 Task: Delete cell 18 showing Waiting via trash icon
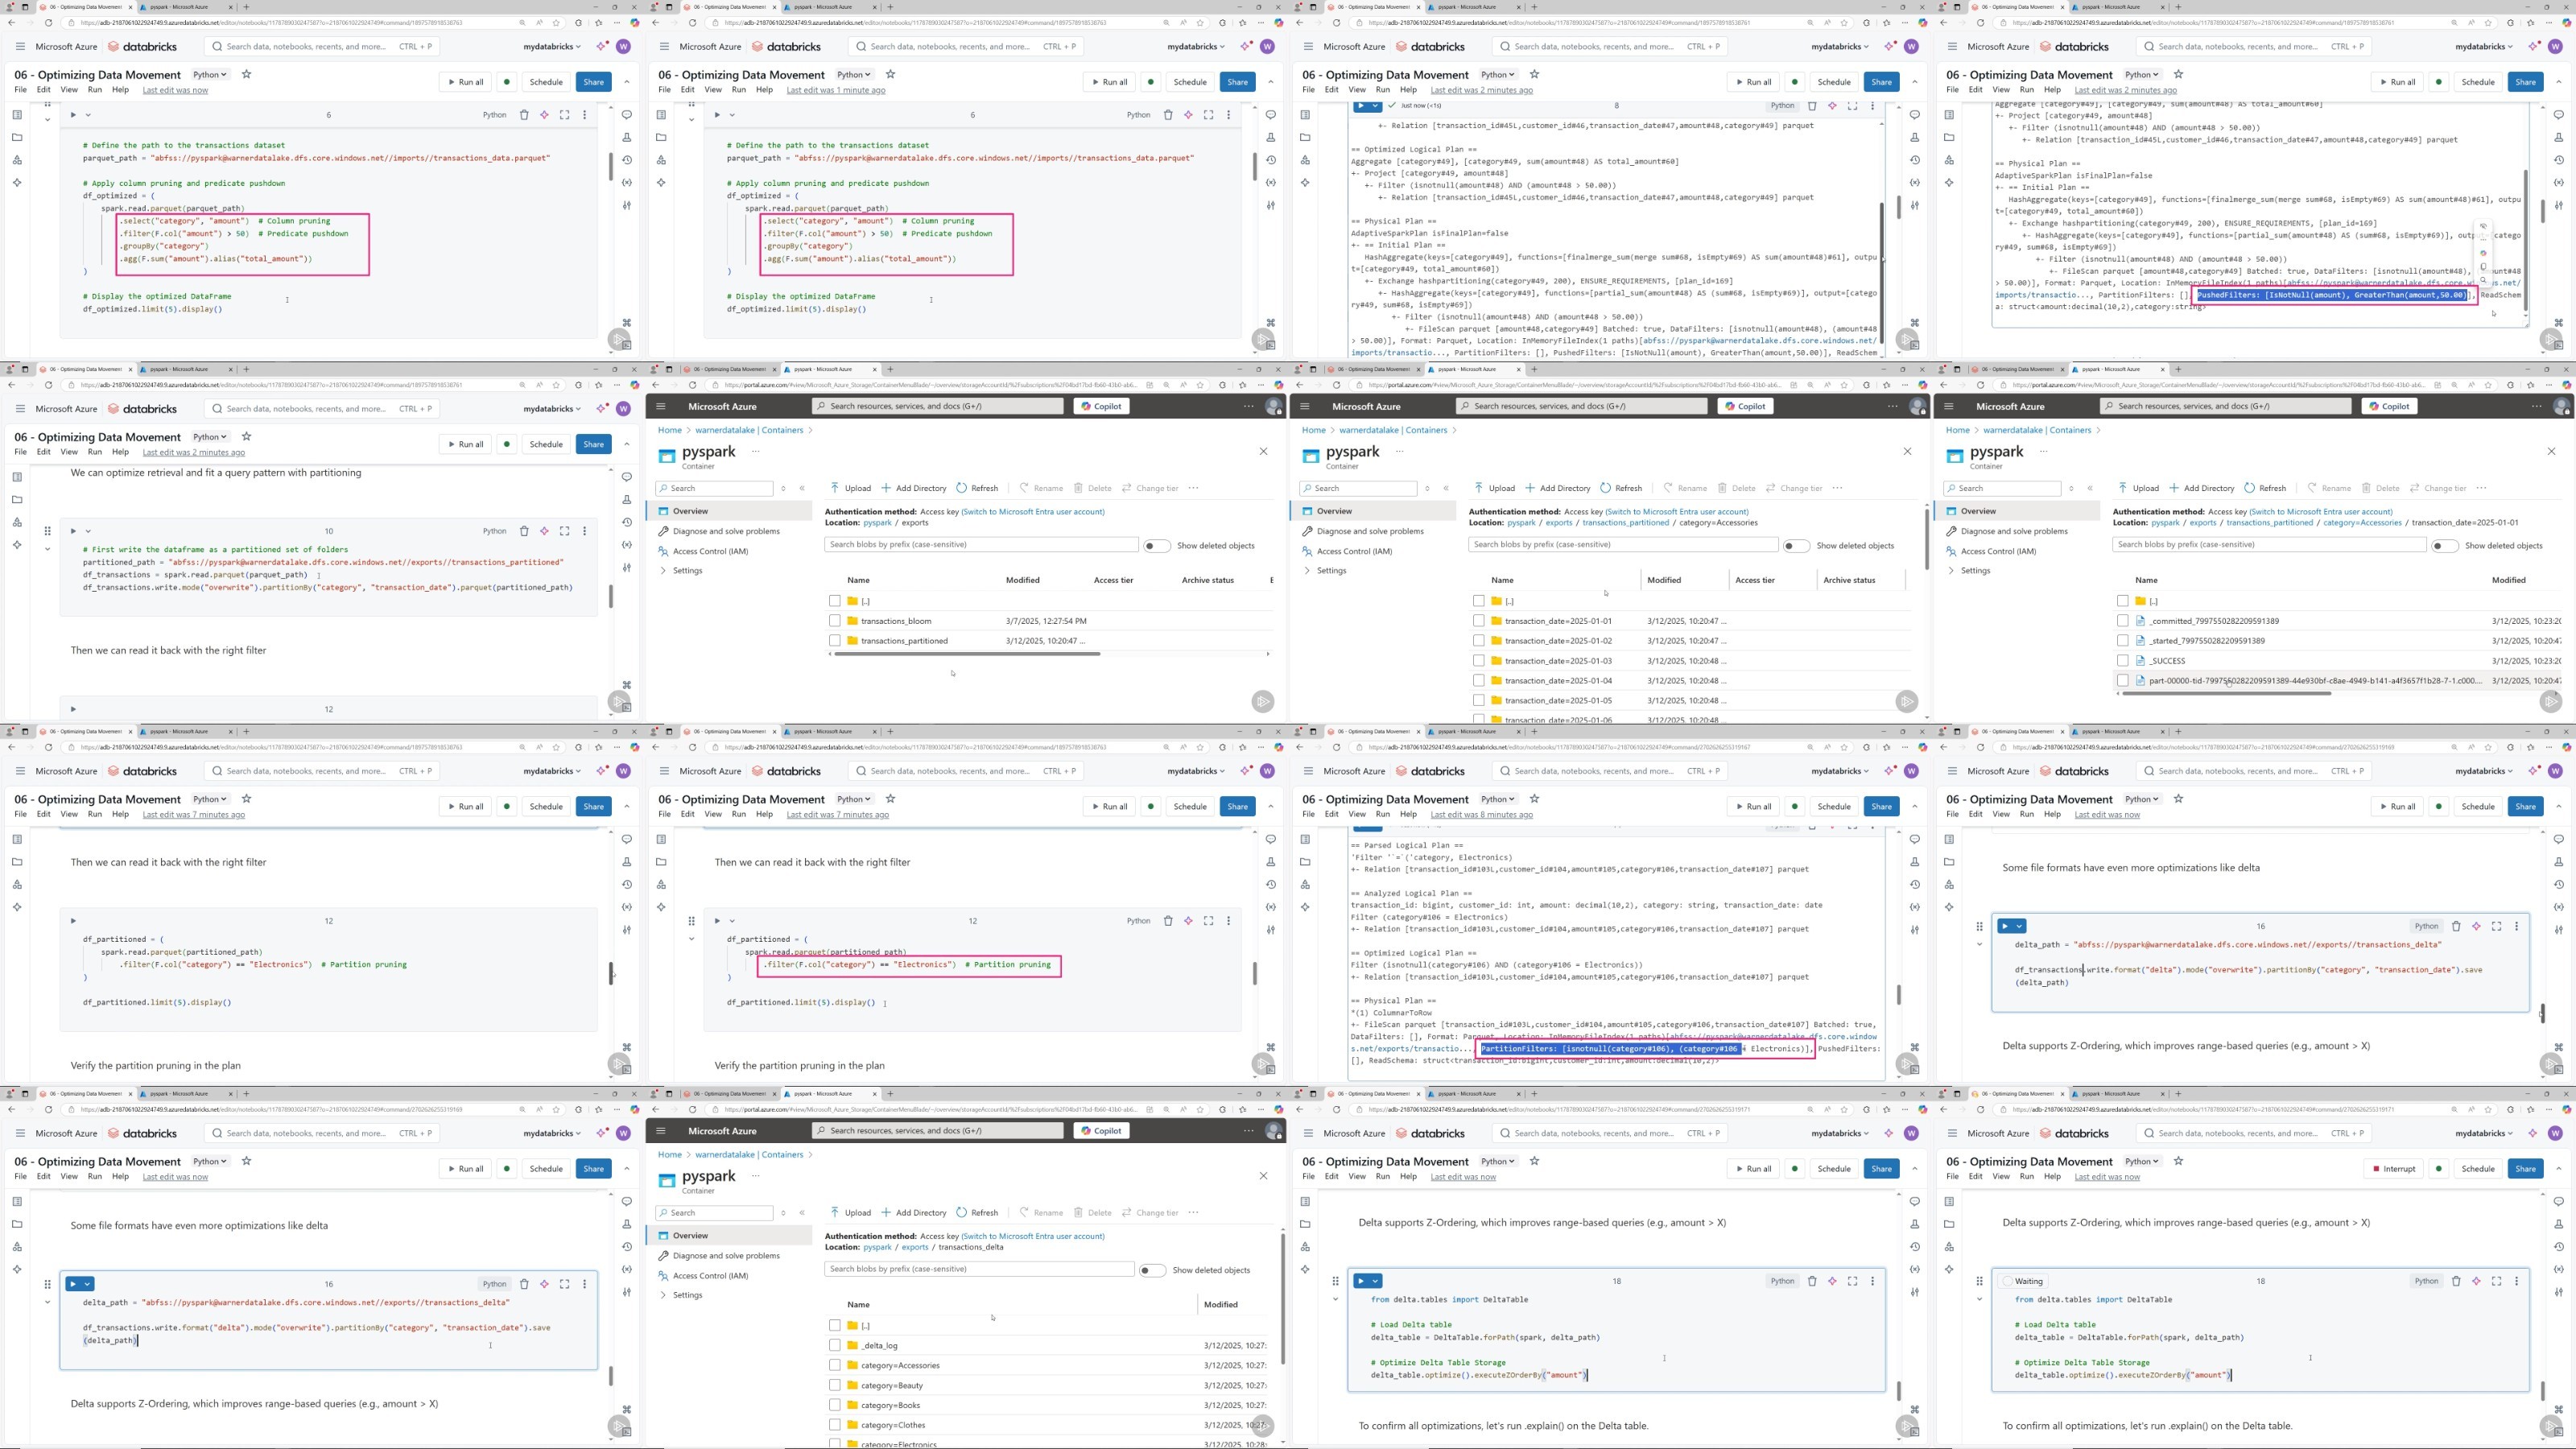[x=2456, y=1281]
